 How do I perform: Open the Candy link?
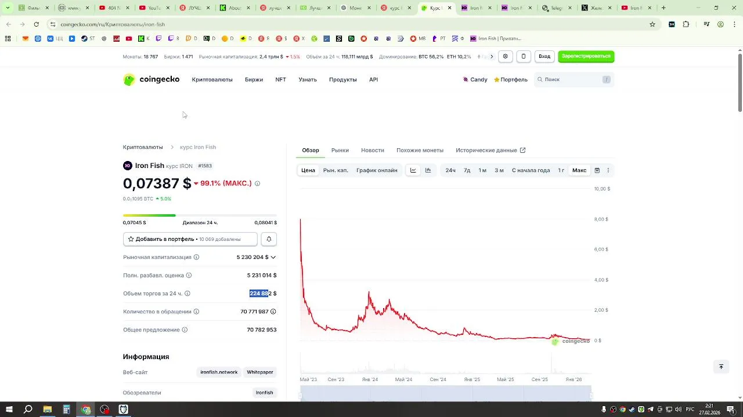pyautogui.click(x=475, y=79)
